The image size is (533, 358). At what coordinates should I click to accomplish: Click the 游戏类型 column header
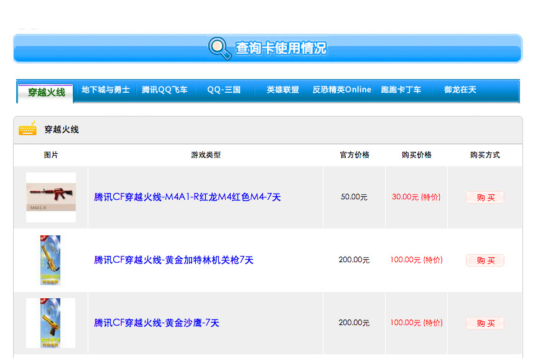pos(206,155)
